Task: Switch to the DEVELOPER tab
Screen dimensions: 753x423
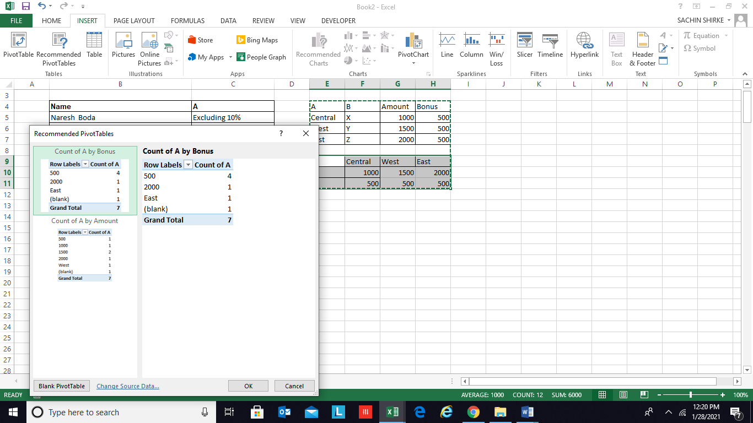Action: pyautogui.click(x=338, y=20)
